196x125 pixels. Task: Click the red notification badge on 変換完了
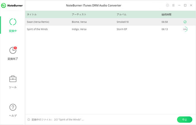(x=15, y=48)
